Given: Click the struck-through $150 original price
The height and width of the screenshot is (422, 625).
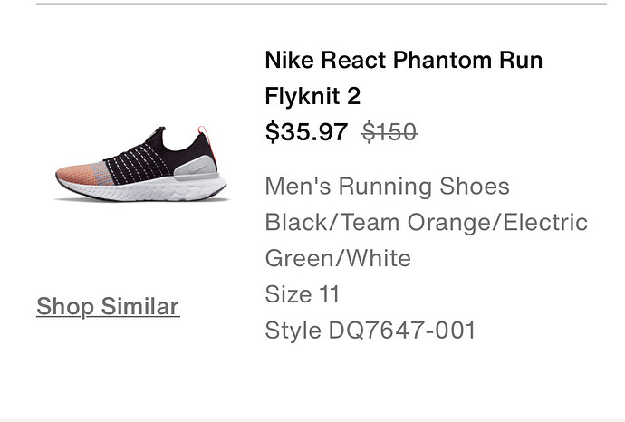Looking at the screenshot, I should pos(389,132).
